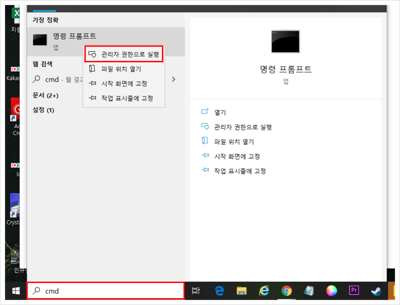400x305 pixels.
Task: Open the color wheel app on taskbar
Action: pyautogui.click(x=331, y=291)
